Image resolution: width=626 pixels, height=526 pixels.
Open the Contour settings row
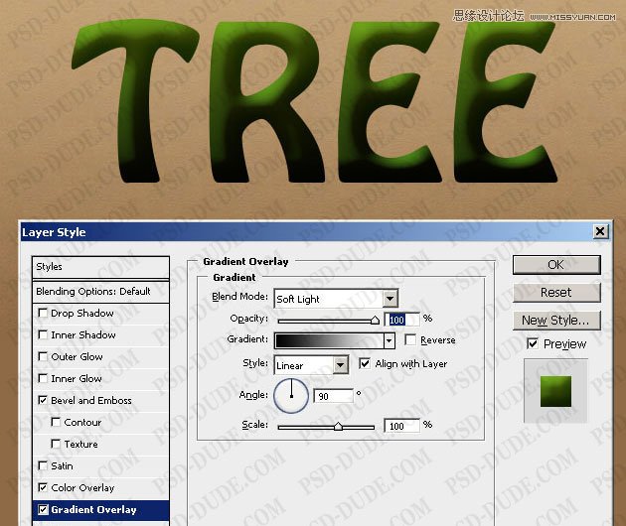100,423
